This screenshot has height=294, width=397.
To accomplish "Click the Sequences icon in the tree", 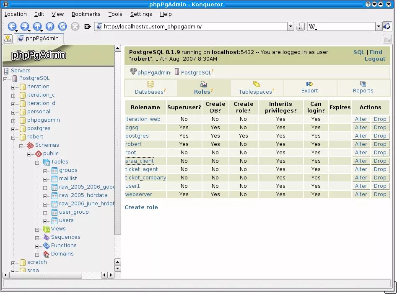I will [47, 237].
